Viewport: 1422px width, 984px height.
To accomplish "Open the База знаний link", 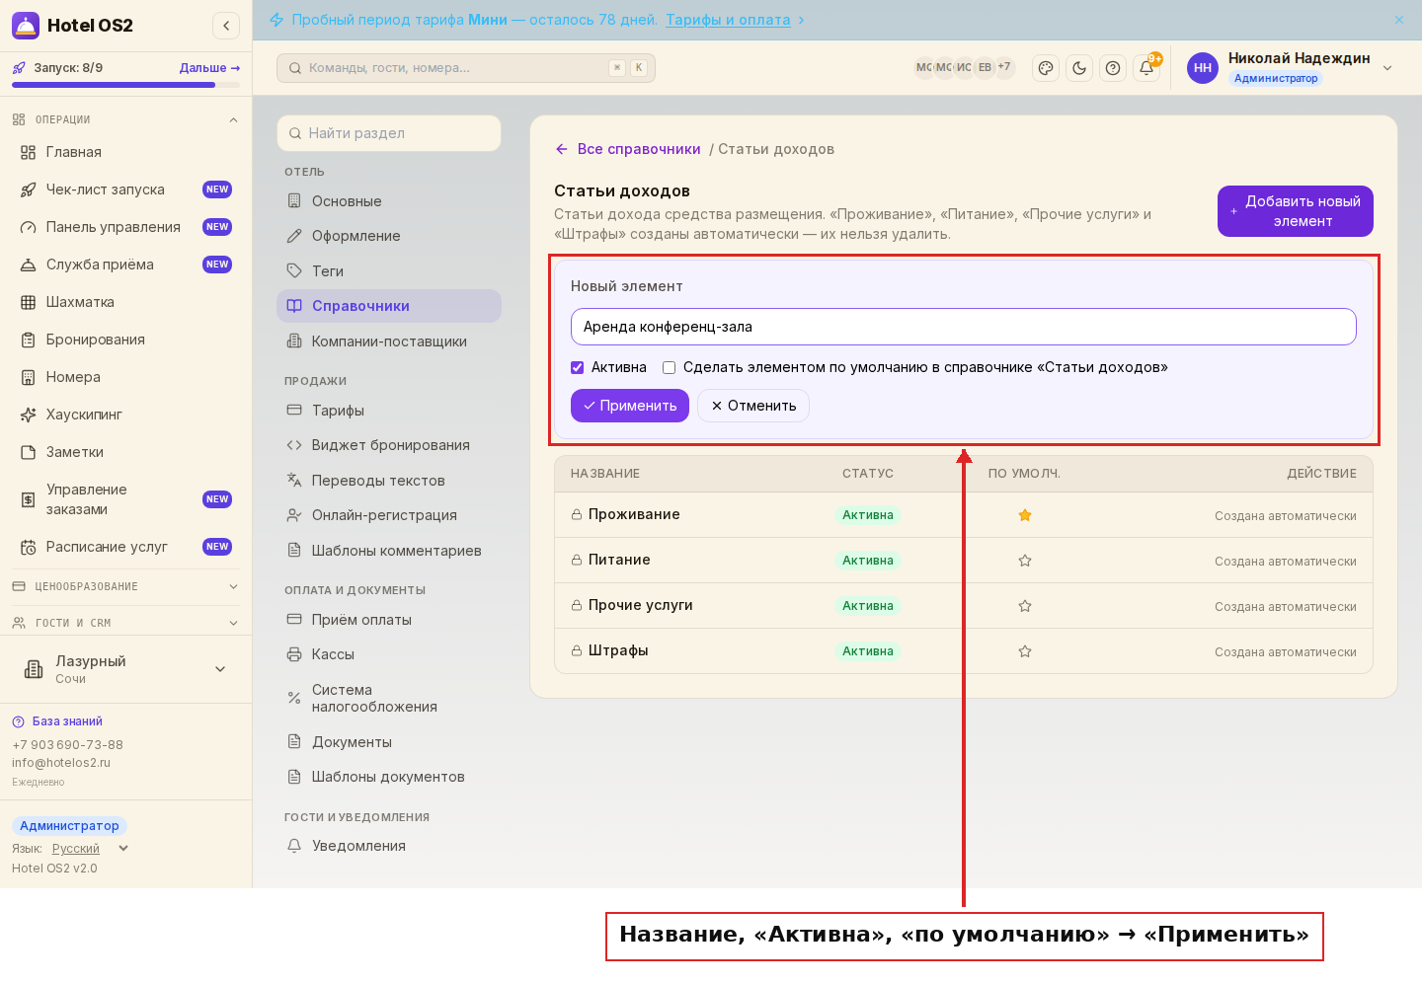I will point(67,721).
